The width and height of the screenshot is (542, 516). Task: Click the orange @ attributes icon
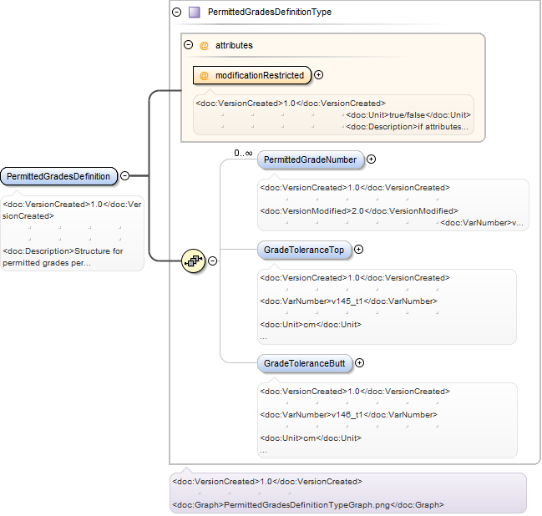pyautogui.click(x=204, y=45)
